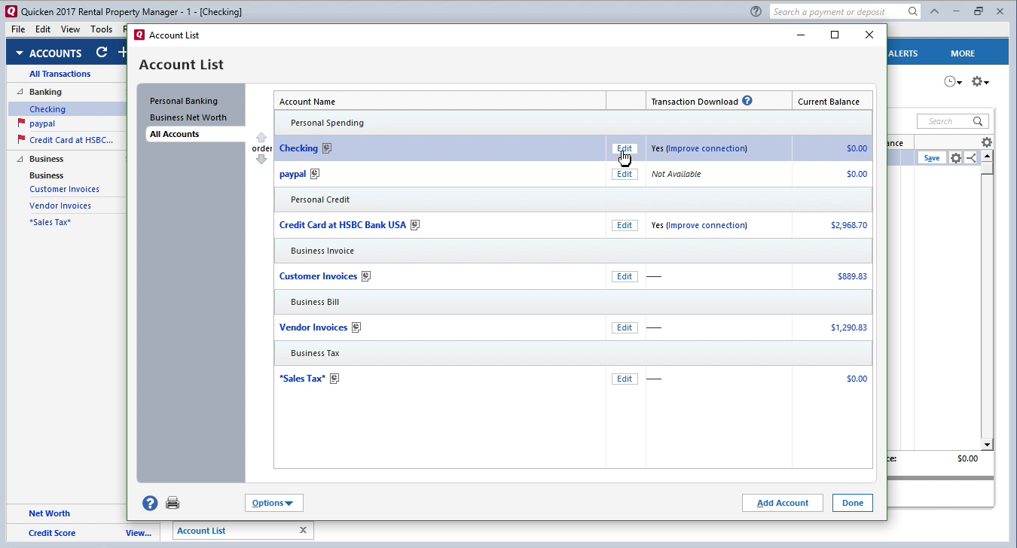
Task: Click red flag beside Credit Card at HSBC
Action: click(x=21, y=140)
